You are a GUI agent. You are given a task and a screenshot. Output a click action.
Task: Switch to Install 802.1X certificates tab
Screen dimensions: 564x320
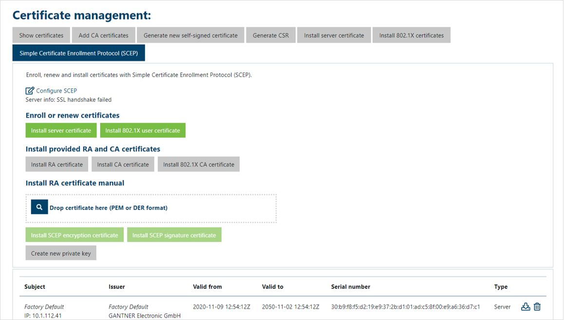coord(412,35)
